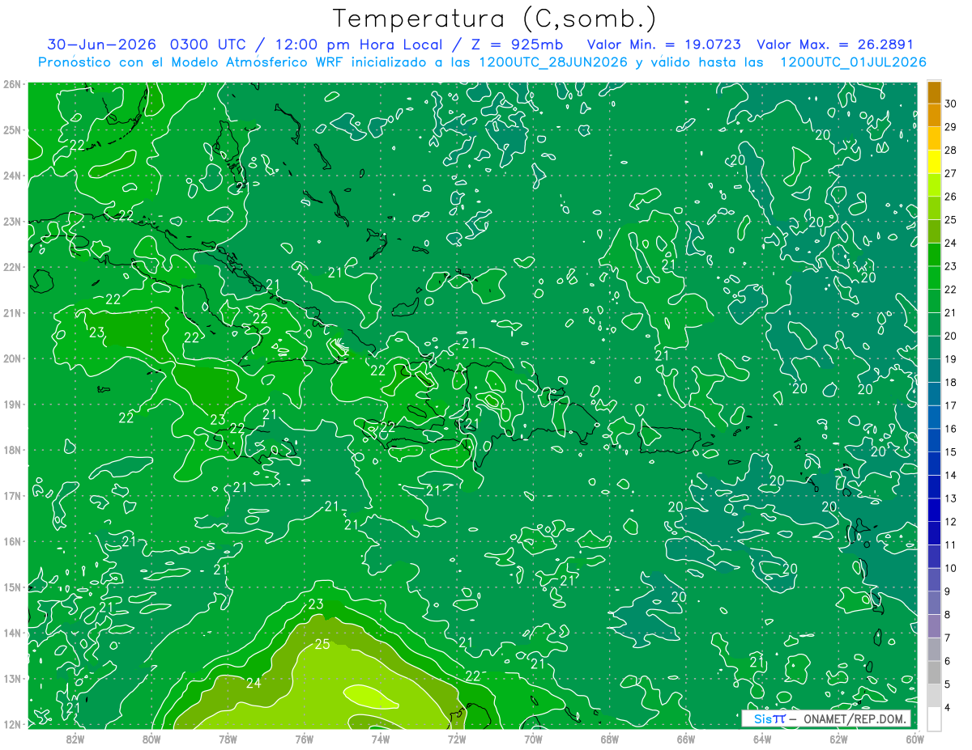Click the "30" label on the color scale
This screenshot has height=750, width=972.
point(951,104)
